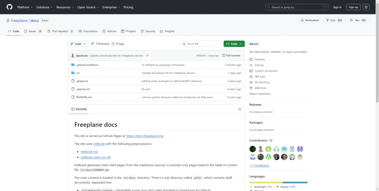Open the green Code dropdown
379x191 pixels.
pos(234,44)
